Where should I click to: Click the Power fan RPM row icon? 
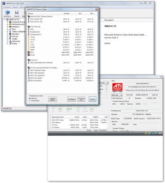click(29, 55)
